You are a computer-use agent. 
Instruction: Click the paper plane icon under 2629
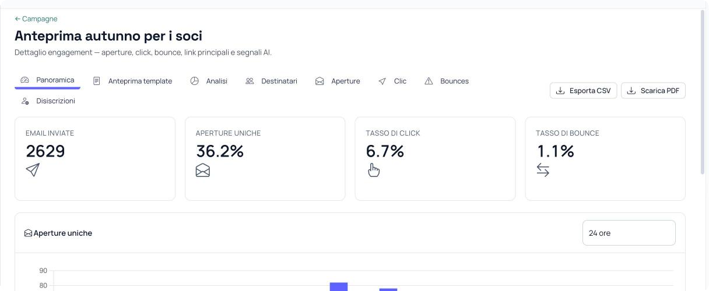pos(33,170)
